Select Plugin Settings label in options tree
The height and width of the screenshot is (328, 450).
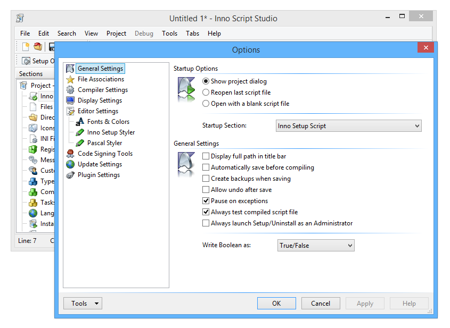point(99,175)
